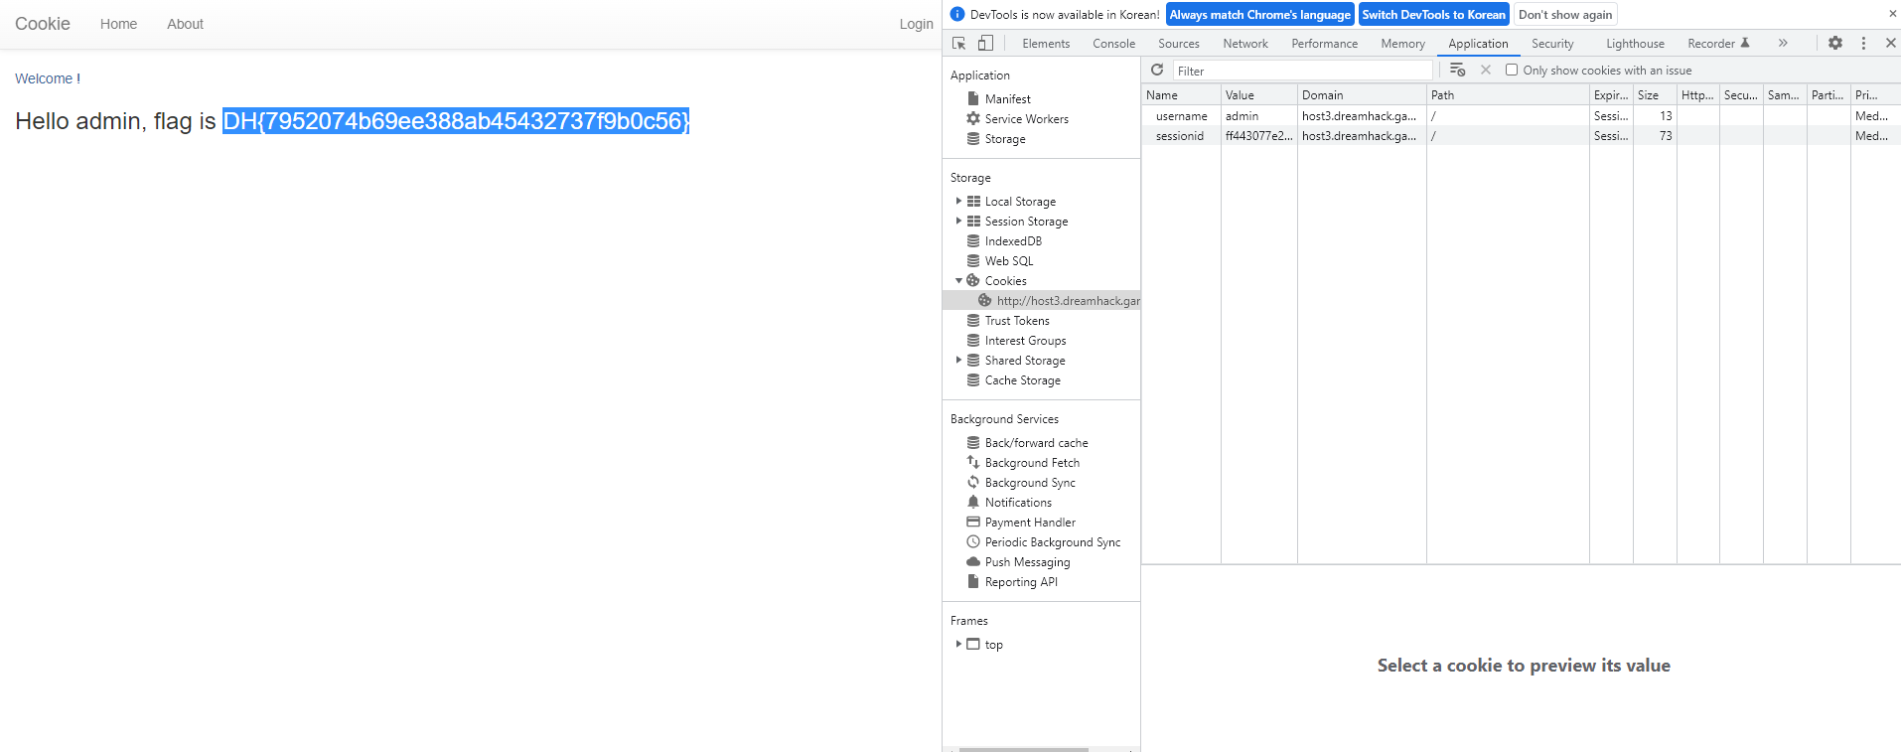Open the Security tab
The width and height of the screenshot is (1901, 752).
[x=1552, y=43]
